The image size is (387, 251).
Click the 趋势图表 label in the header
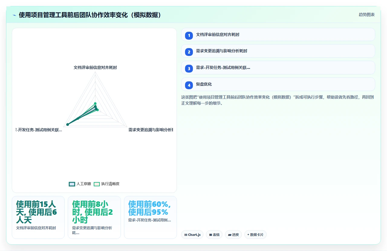(x=367, y=15)
